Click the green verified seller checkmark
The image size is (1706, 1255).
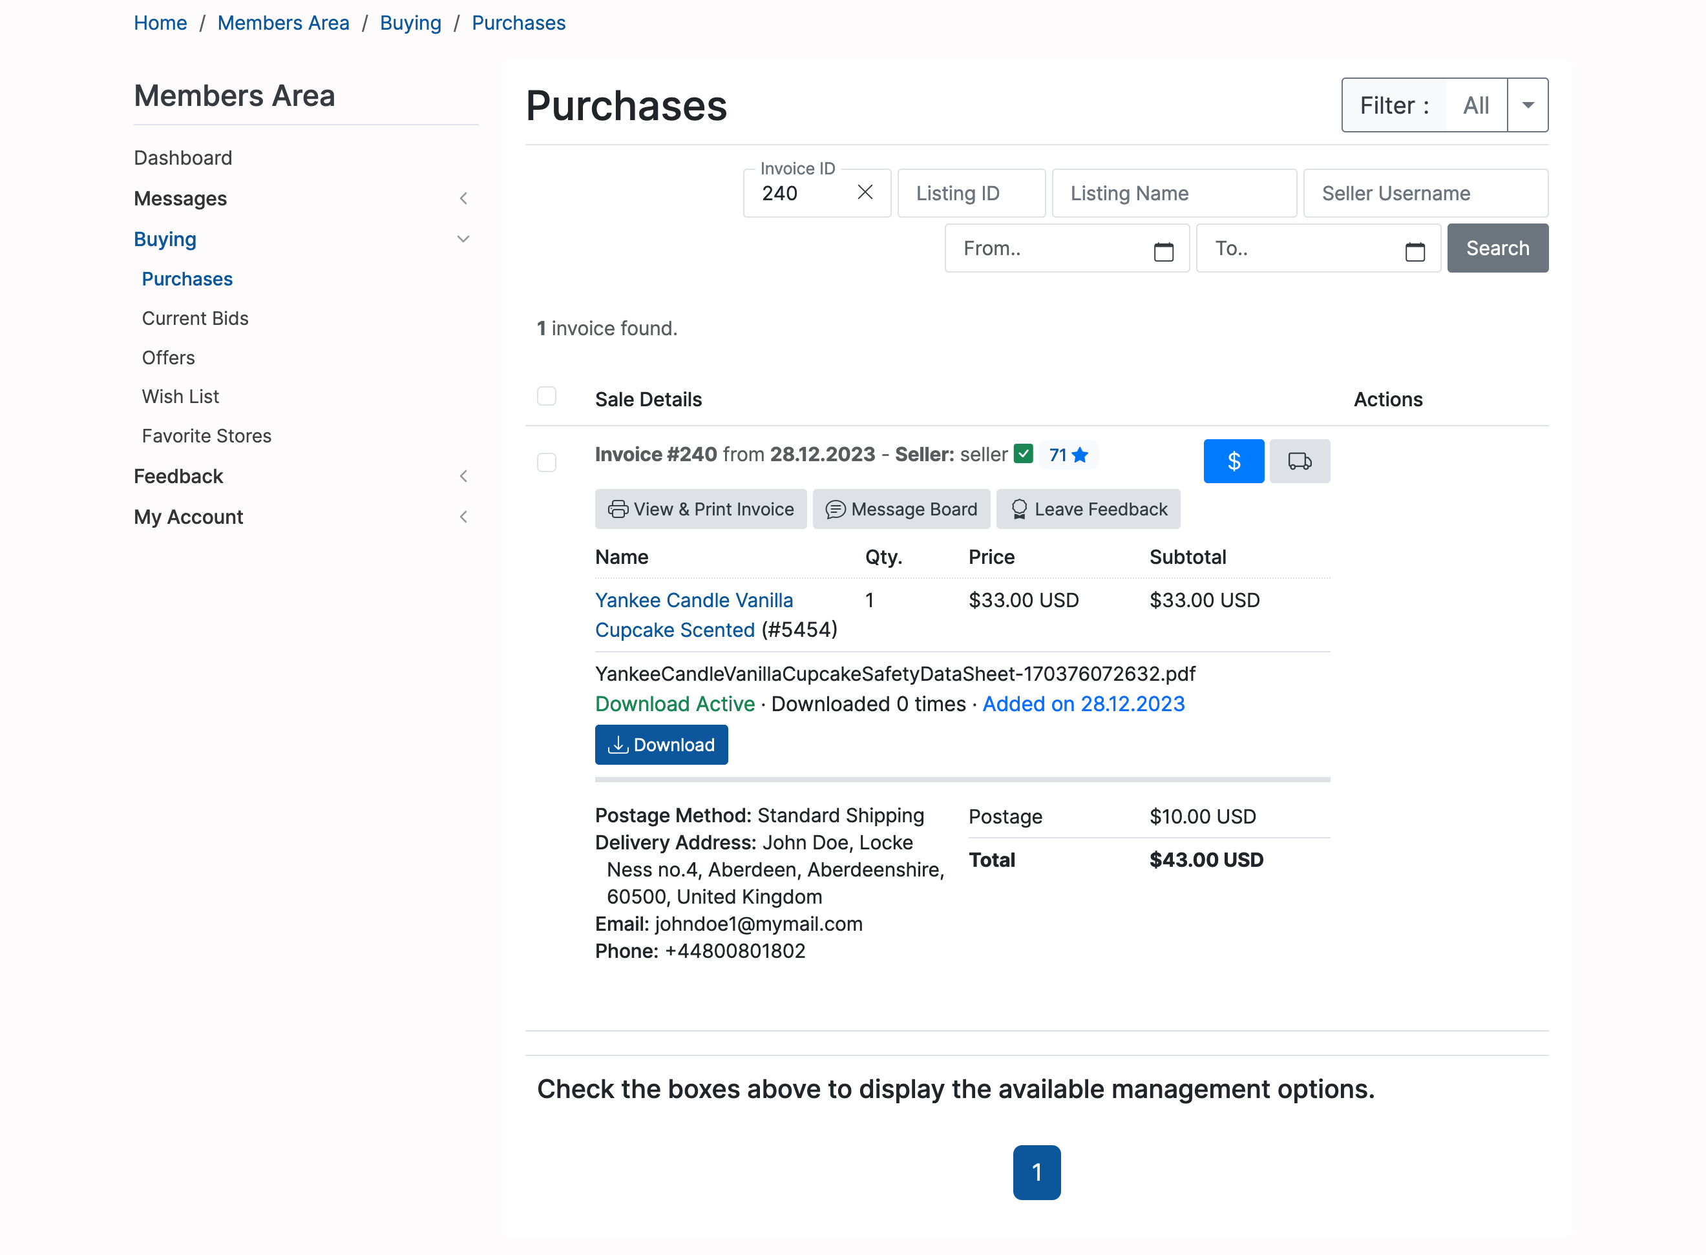pyautogui.click(x=1023, y=453)
